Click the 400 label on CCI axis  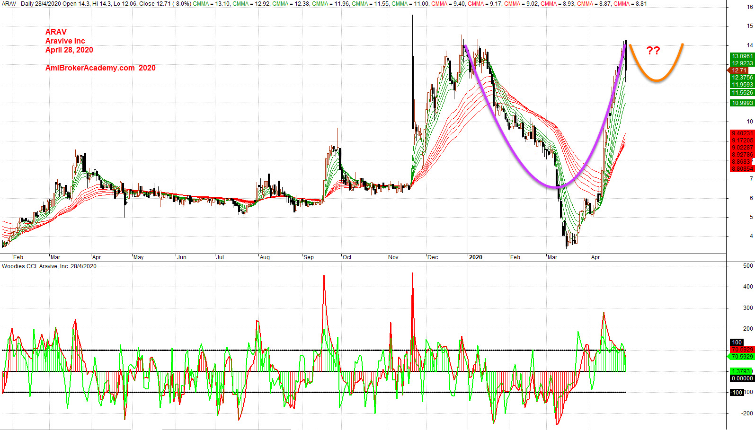(x=748, y=287)
